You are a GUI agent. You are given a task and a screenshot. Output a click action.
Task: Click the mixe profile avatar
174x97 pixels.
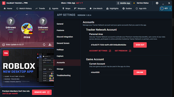click(27, 29)
